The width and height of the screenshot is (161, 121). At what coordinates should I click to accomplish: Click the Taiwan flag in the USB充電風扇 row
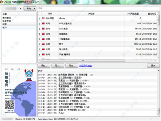coord(43,23)
